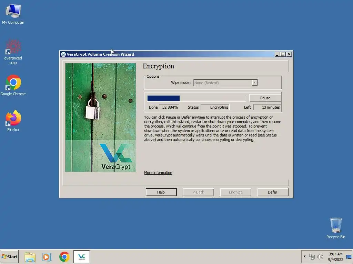This screenshot has height=264, width=353.
Task: Click the disabled Encrypt button
Action: tap(235, 192)
